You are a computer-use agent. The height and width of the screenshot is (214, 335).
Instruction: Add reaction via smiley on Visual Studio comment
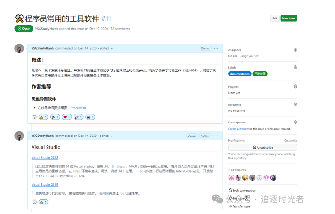click(34, 202)
